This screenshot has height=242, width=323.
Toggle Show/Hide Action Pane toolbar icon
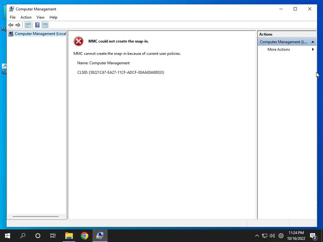click(x=45, y=25)
